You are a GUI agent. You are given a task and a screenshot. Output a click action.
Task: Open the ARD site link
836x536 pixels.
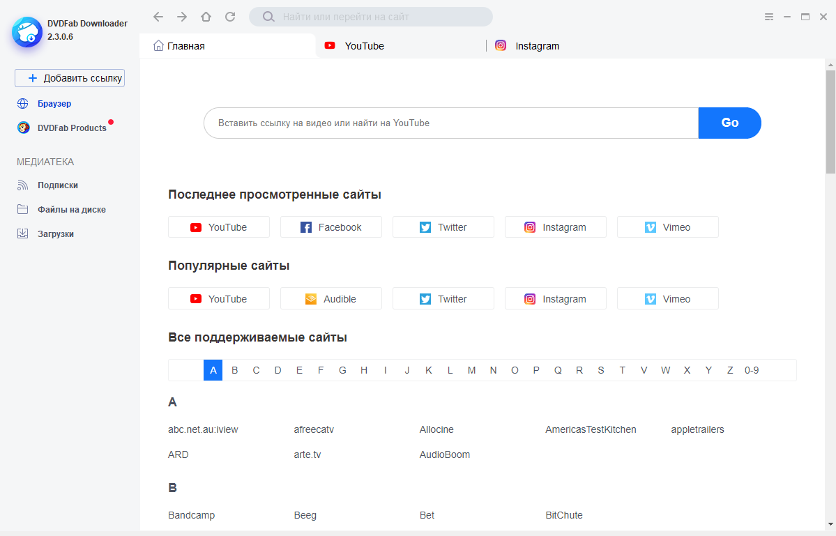(178, 454)
